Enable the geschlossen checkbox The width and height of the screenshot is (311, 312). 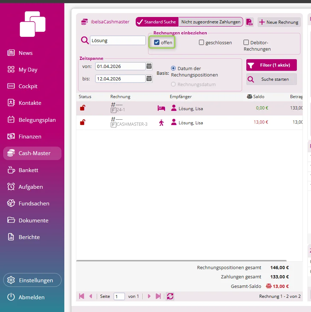point(201,42)
